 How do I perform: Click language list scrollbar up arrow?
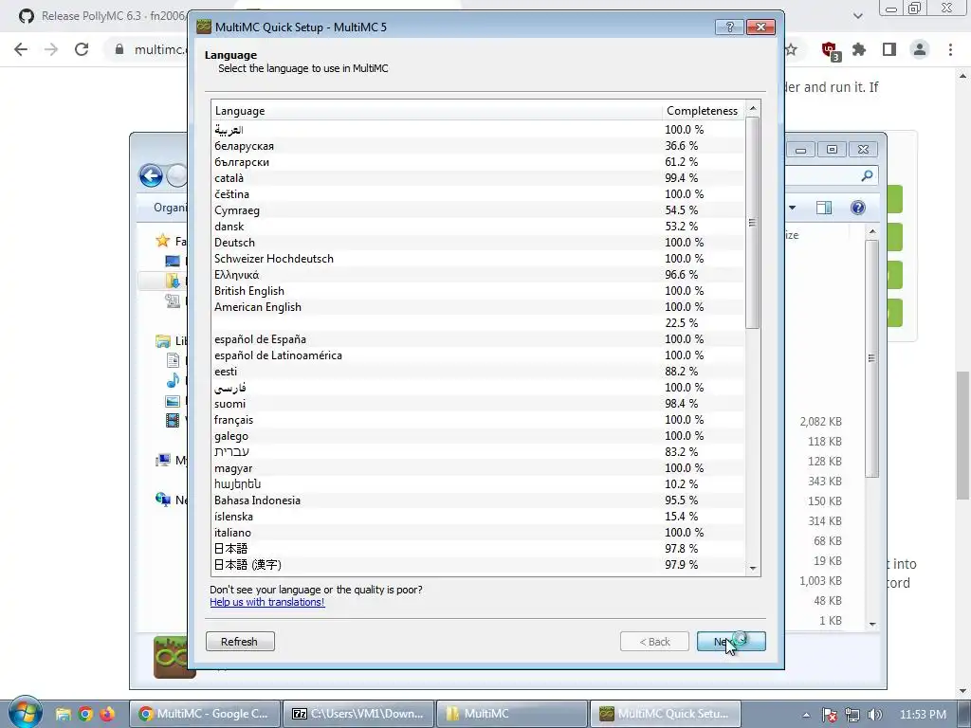tap(753, 108)
